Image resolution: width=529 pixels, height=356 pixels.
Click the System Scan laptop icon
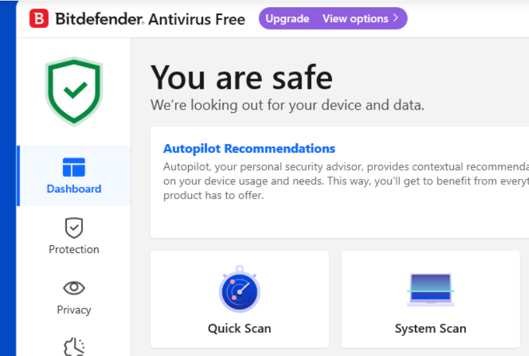coord(430,290)
